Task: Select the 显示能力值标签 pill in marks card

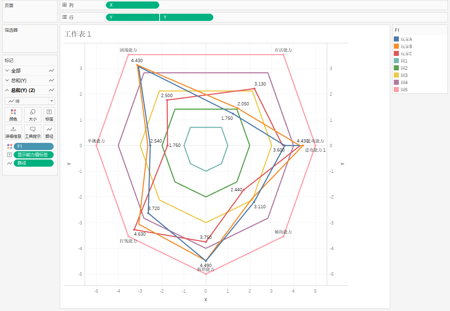Action: coord(34,154)
